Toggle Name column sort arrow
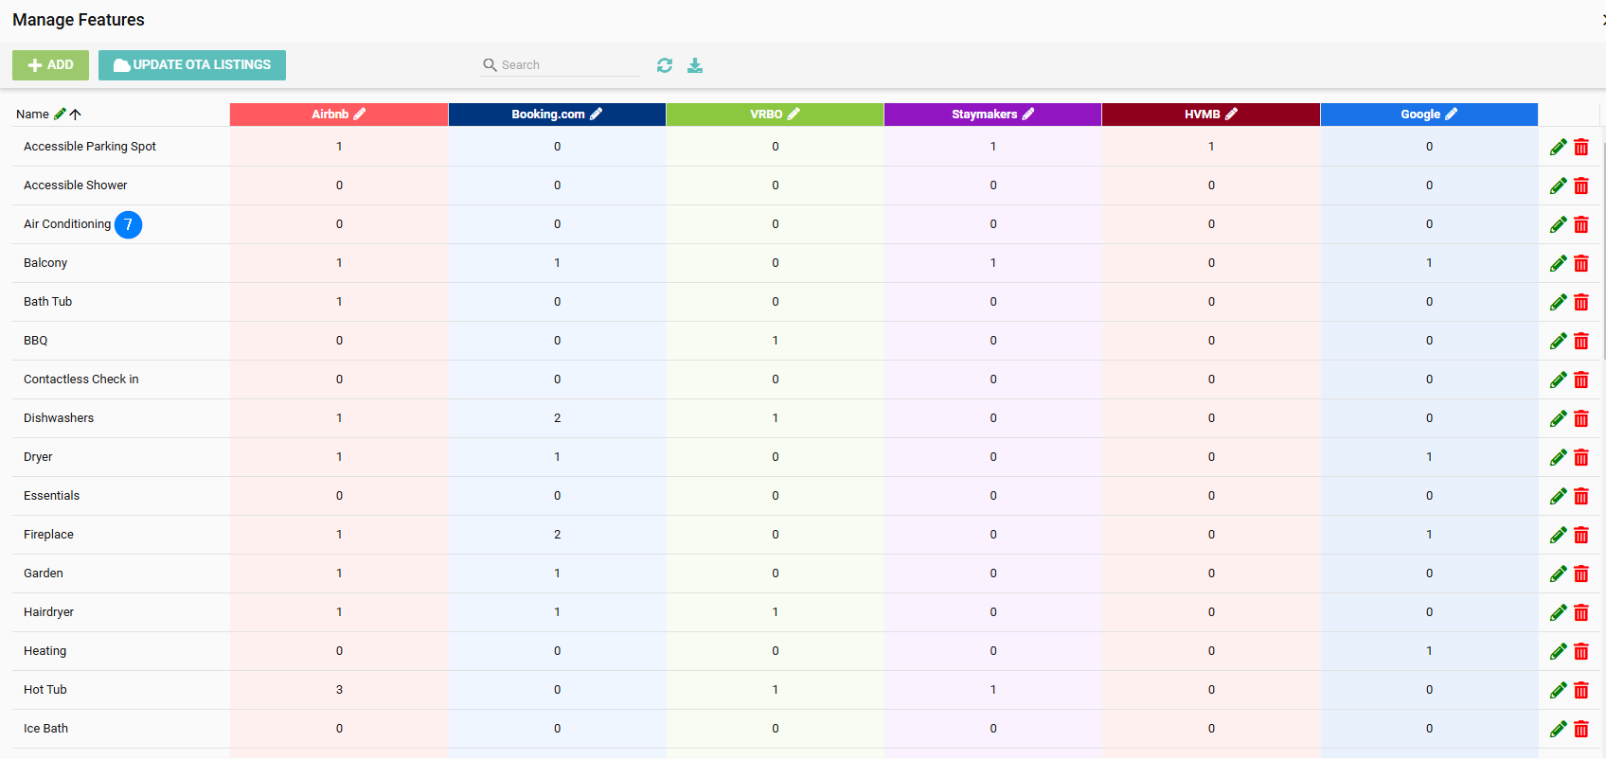The height and width of the screenshot is (759, 1606). tap(76, 114)
